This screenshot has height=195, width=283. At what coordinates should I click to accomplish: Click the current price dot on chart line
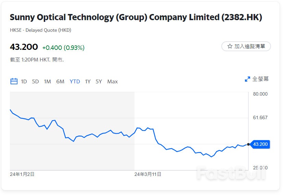pos(248,144)
